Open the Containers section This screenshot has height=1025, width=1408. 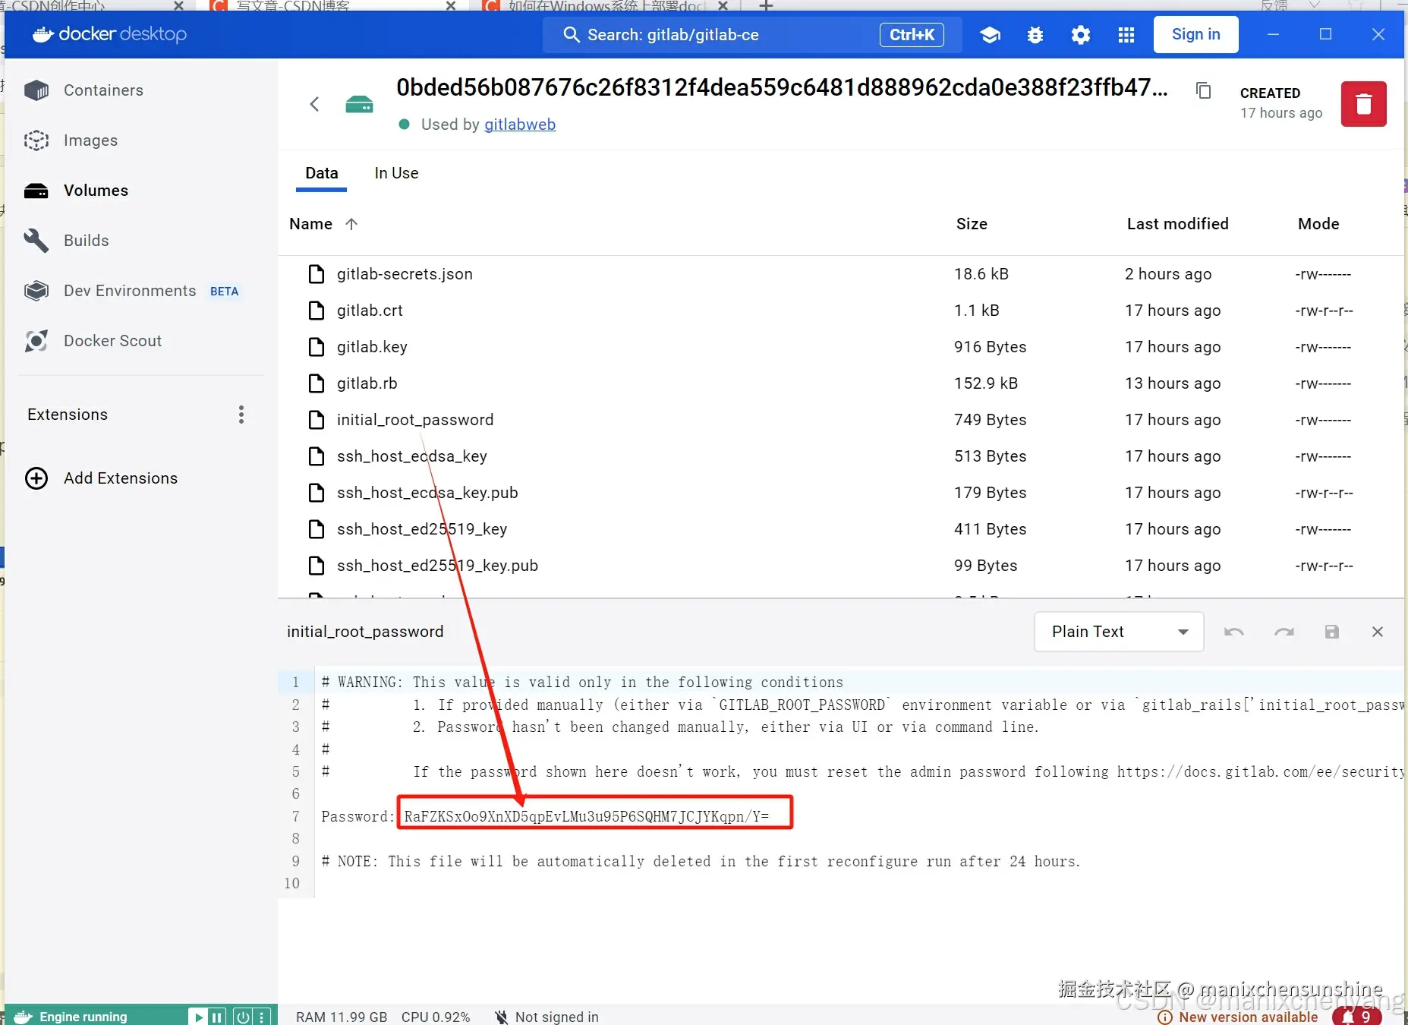(103, 90)
